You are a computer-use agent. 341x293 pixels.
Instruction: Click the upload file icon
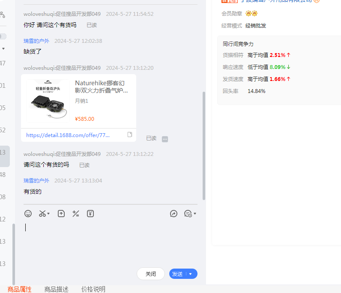61,213
